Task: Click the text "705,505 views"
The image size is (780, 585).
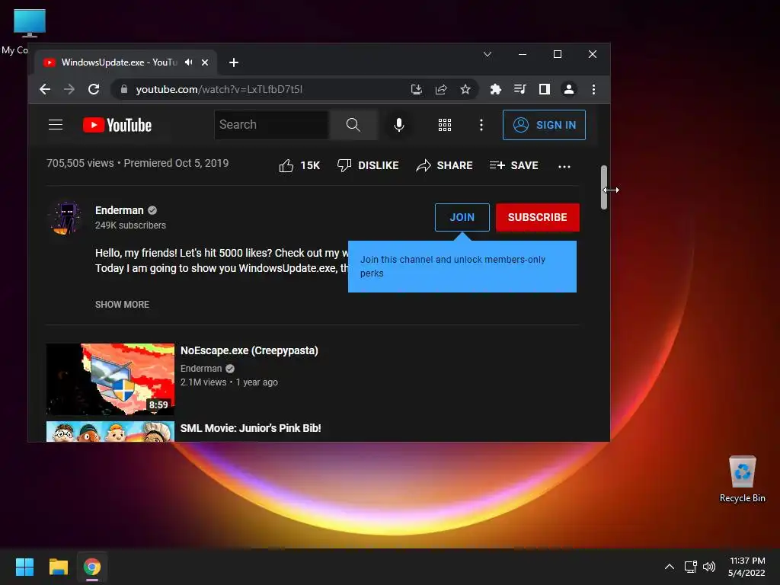Action: pos(80,163)
